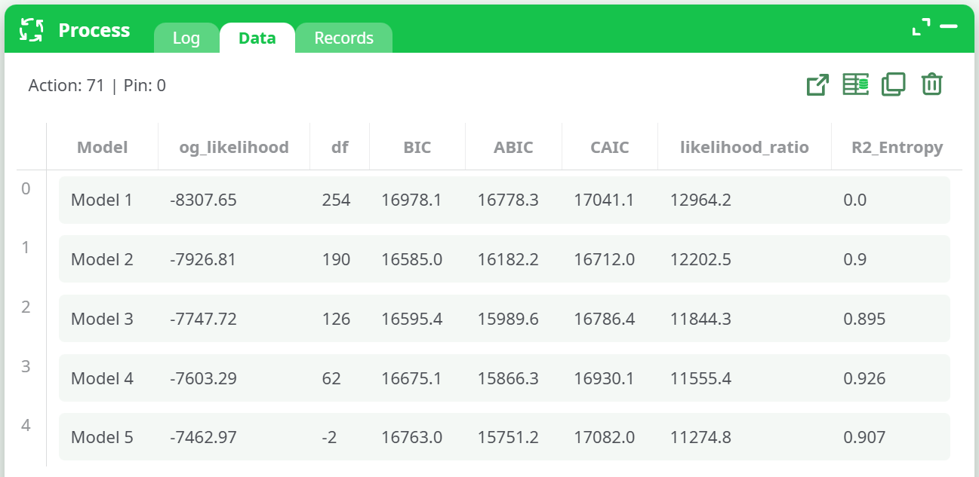The height and width of the screenshot is (477, 979).
Task: Click the table database icon
Action: [x=855, y=85]
